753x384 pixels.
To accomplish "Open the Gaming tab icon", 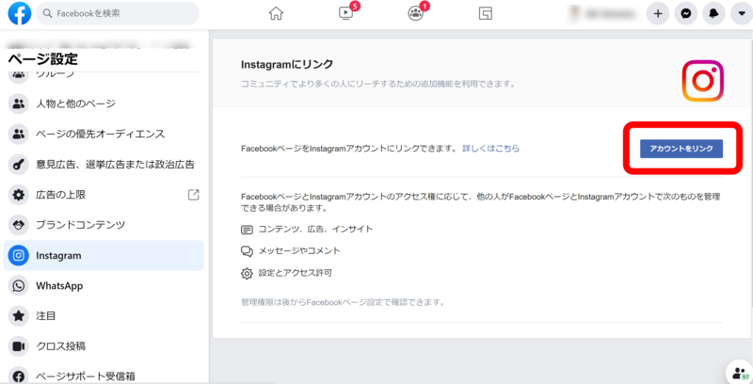I will [486, 13].
